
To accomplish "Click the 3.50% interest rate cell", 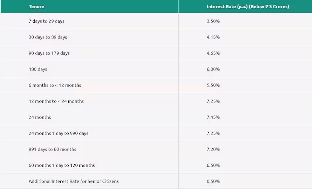I will (213, 21).
